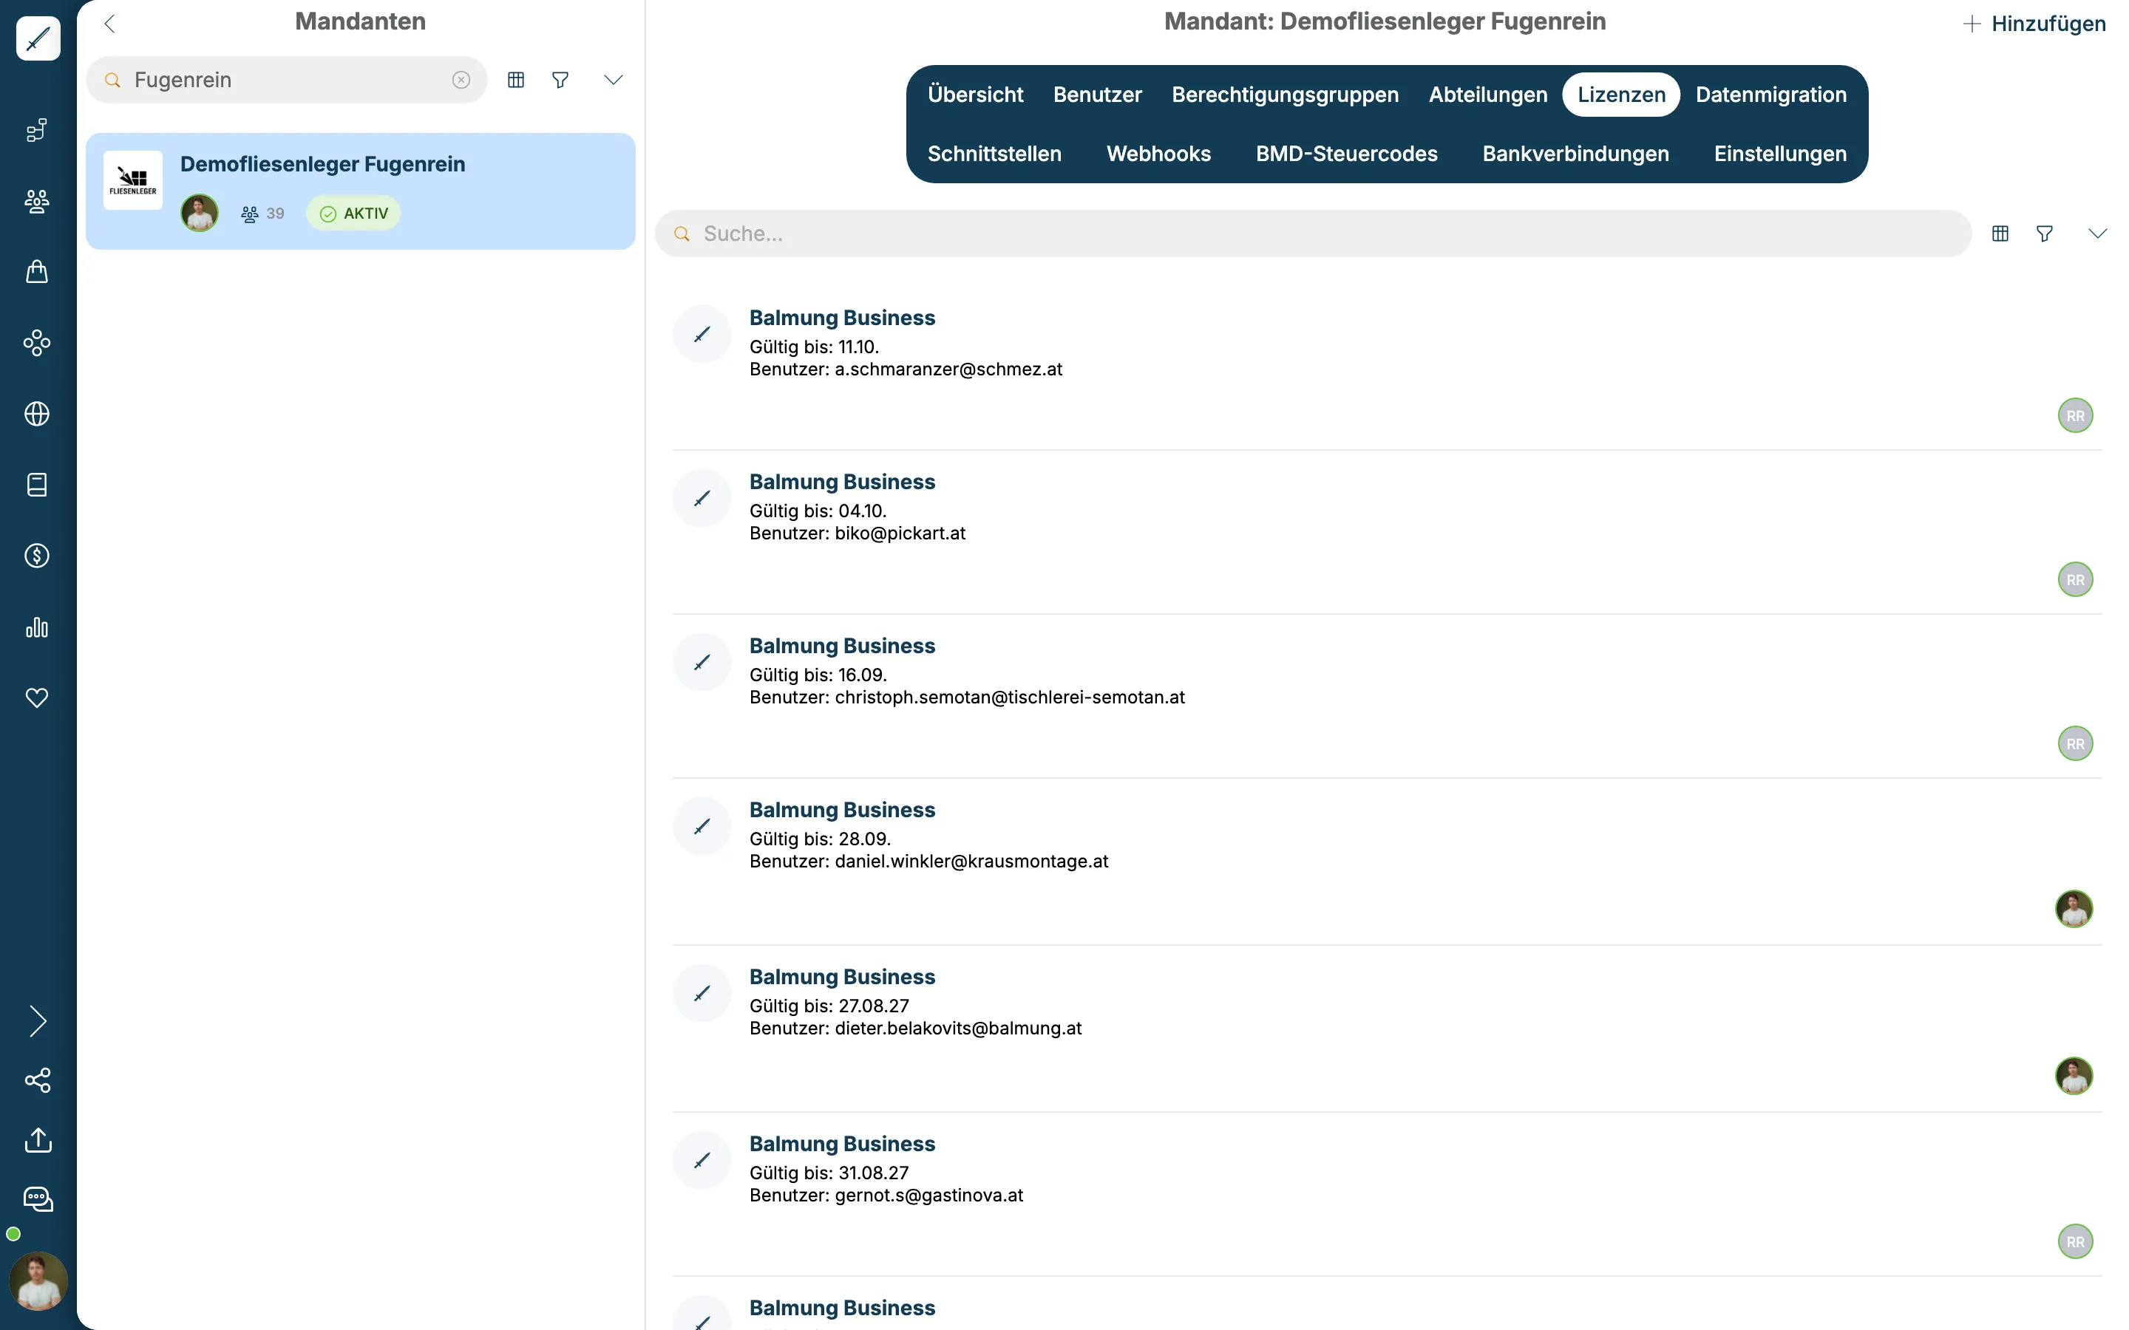The height and width of the screenshot is (1330, 2129).
Task: Open the Berechtigungsgruppen tab
Action: click(1286, 94)
